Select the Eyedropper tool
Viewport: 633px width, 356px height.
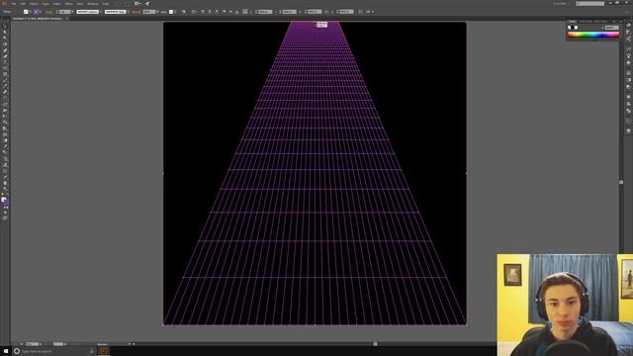pos(5,147)
